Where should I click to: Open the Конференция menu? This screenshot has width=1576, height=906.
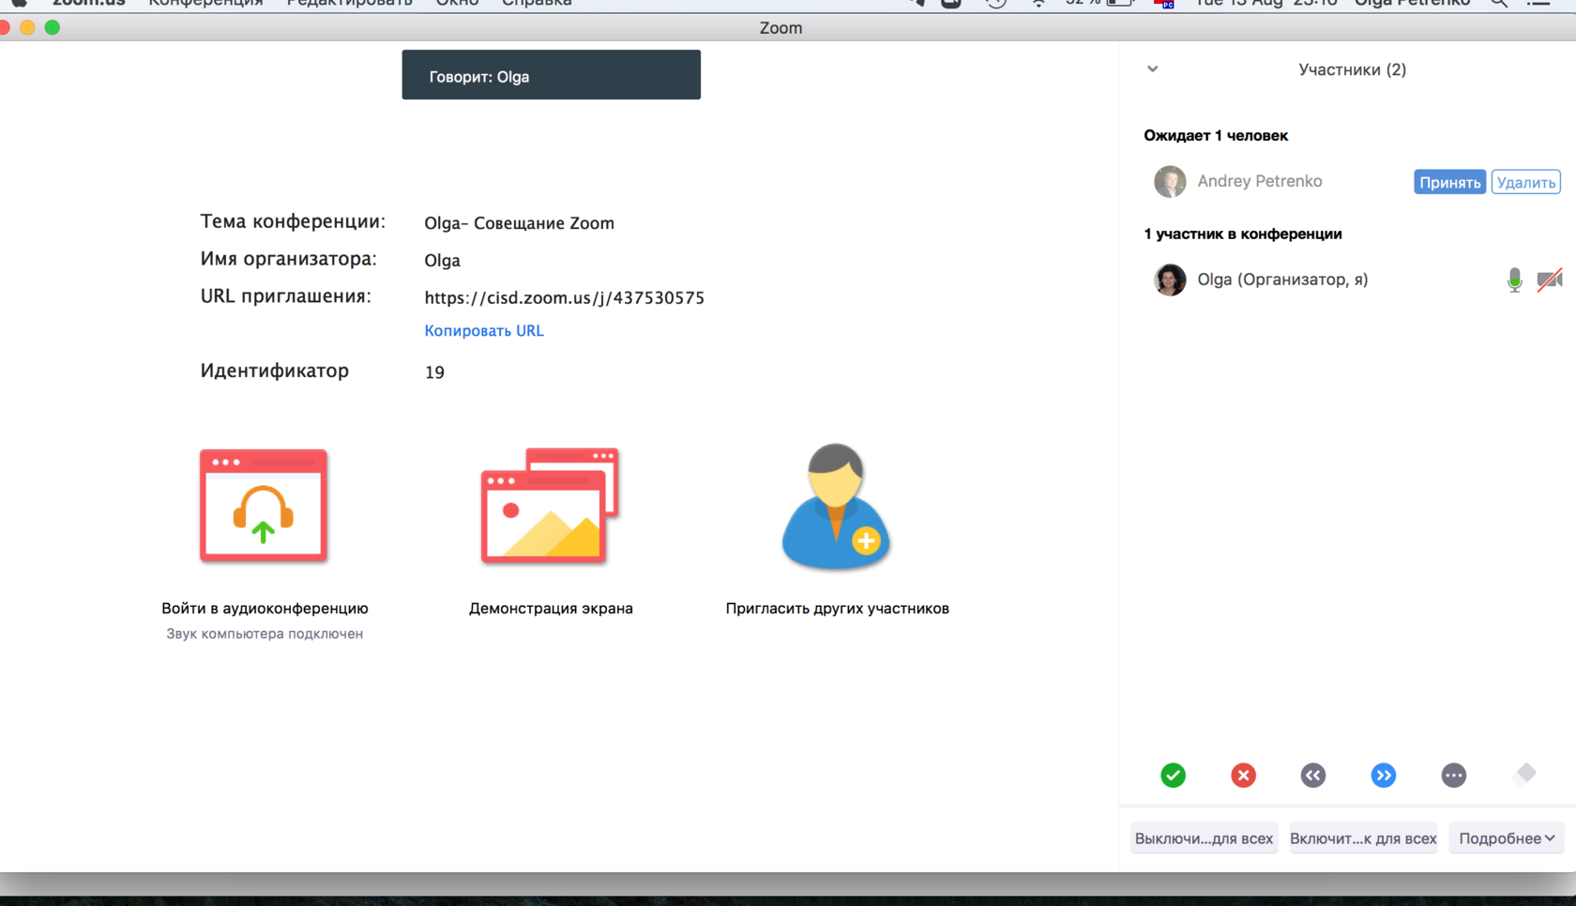coord(205,3)
